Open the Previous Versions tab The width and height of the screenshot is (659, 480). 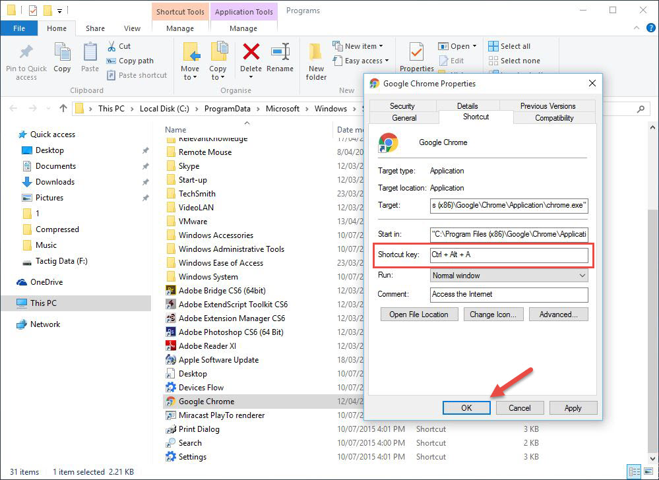coord(548,106)
